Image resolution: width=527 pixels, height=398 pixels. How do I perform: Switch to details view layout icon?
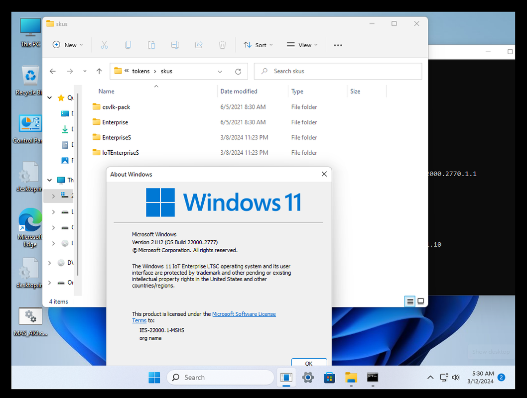(x=410, y=301)
